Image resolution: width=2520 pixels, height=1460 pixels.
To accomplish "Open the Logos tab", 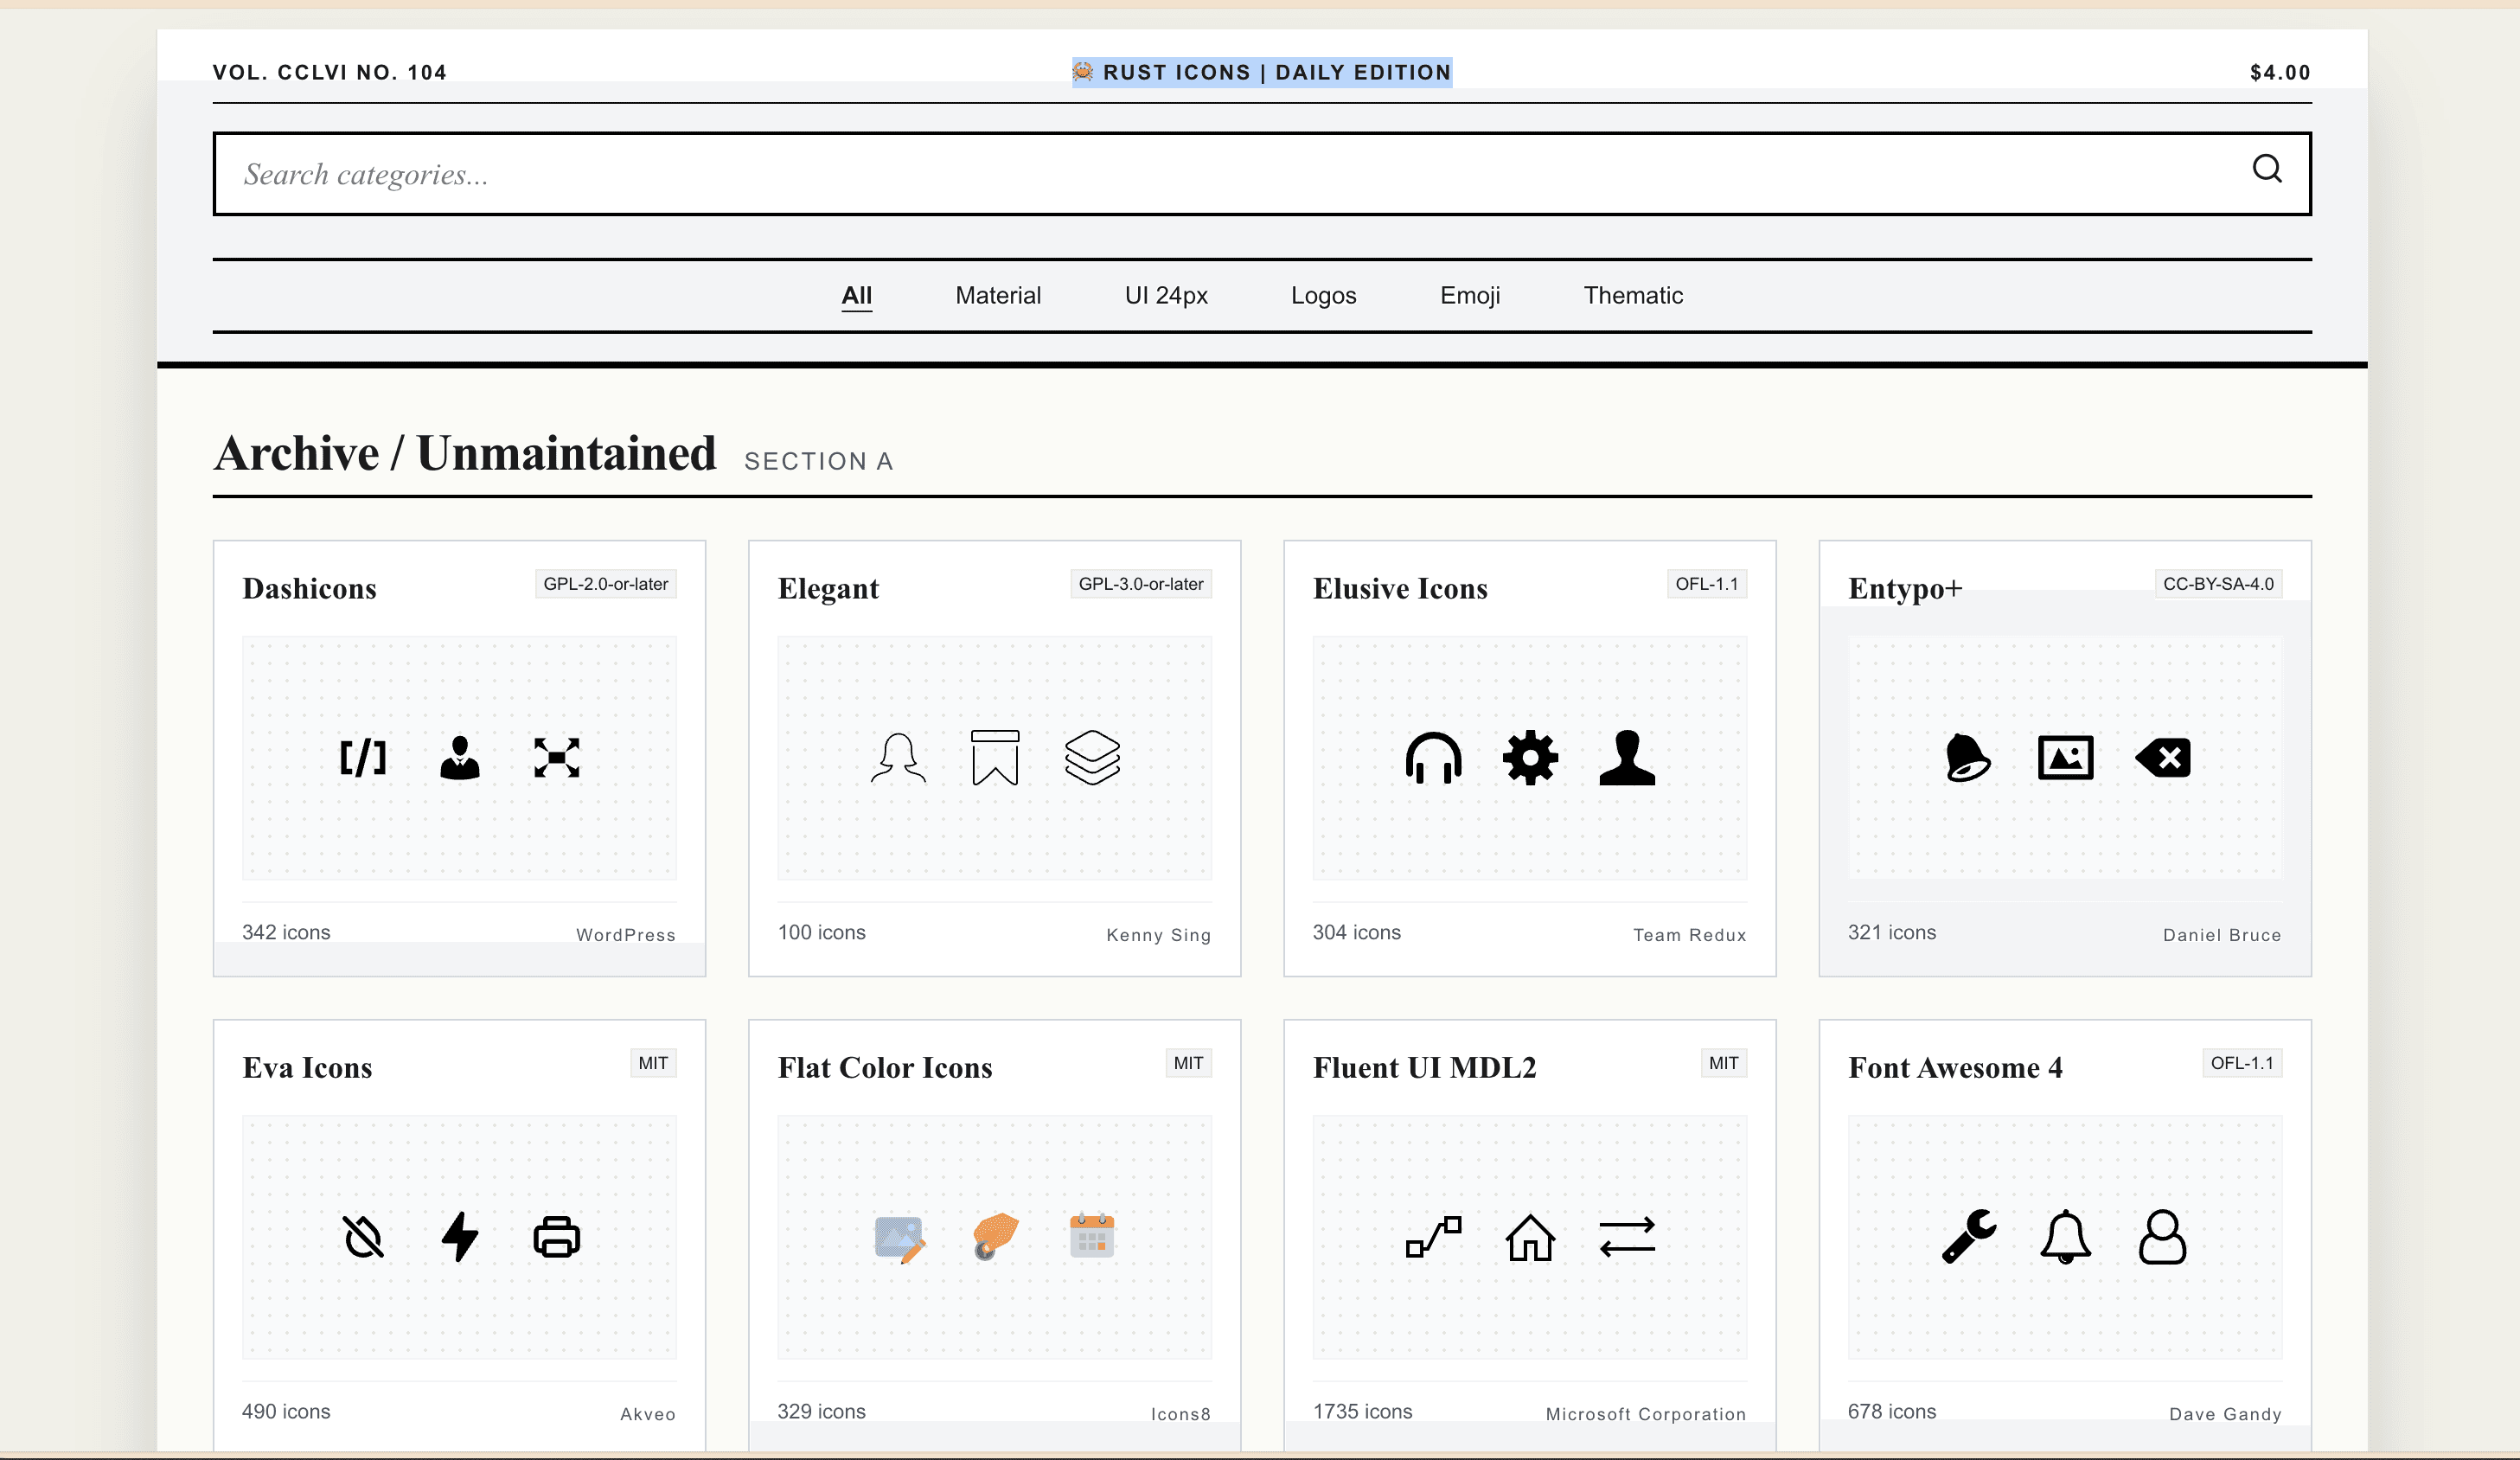I will 1323,296.
